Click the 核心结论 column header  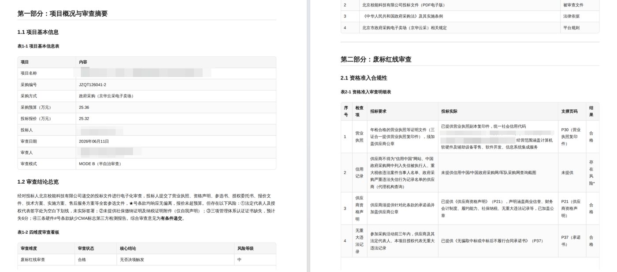[x=128, y=248]
